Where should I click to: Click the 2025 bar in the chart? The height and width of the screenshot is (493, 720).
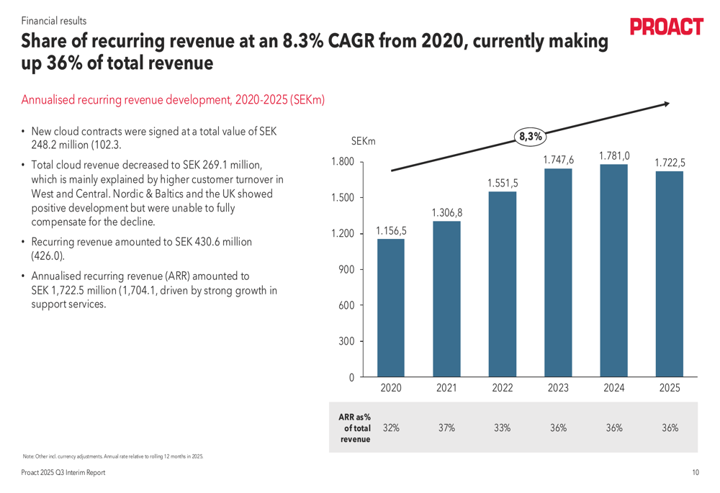pos(670,274)
